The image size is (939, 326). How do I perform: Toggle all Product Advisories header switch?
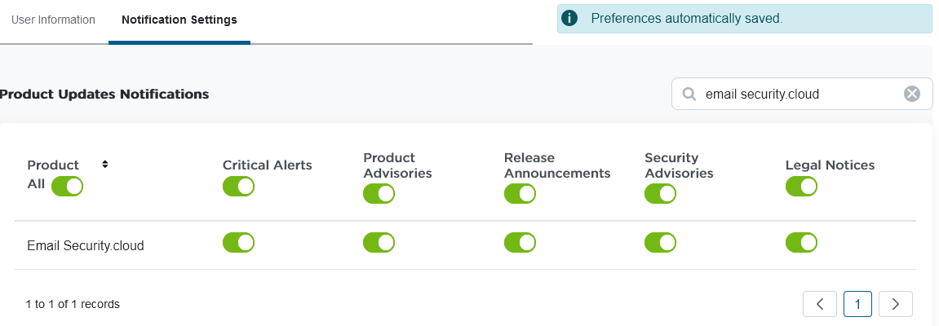(379, 193)
